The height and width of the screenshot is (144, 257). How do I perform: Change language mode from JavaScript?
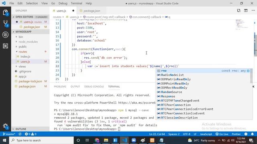(206, 134)
